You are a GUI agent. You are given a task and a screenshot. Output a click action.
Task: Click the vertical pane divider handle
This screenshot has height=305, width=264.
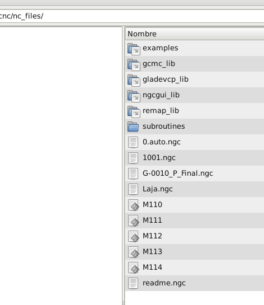pyautogui.click(x=123, y=166)
